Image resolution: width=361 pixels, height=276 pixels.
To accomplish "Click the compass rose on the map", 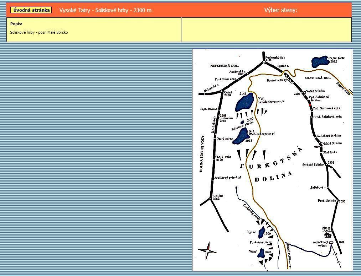I will [207, 251].
